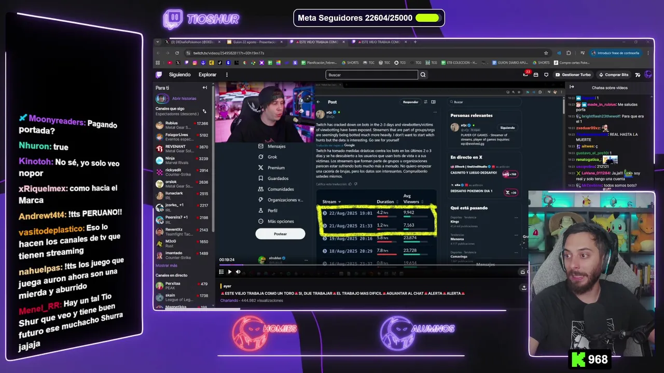The image size is (664, 373).
Task: Click the browser address bar URL
Action: 228,53
